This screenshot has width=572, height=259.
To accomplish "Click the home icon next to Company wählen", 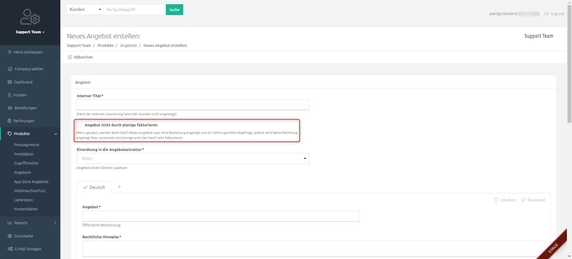I will click(10, 69).
